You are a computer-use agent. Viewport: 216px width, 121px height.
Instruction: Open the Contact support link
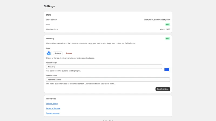tap(53, 113)
